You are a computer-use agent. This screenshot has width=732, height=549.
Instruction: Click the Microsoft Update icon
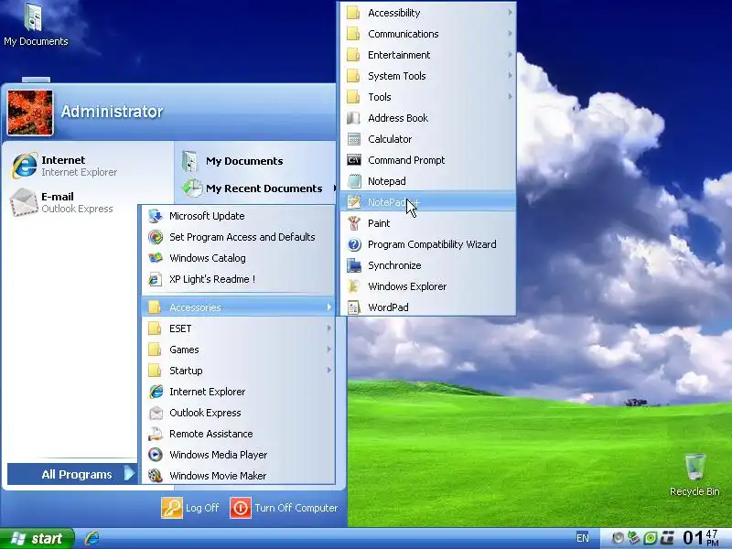click(x=155, y=216)
